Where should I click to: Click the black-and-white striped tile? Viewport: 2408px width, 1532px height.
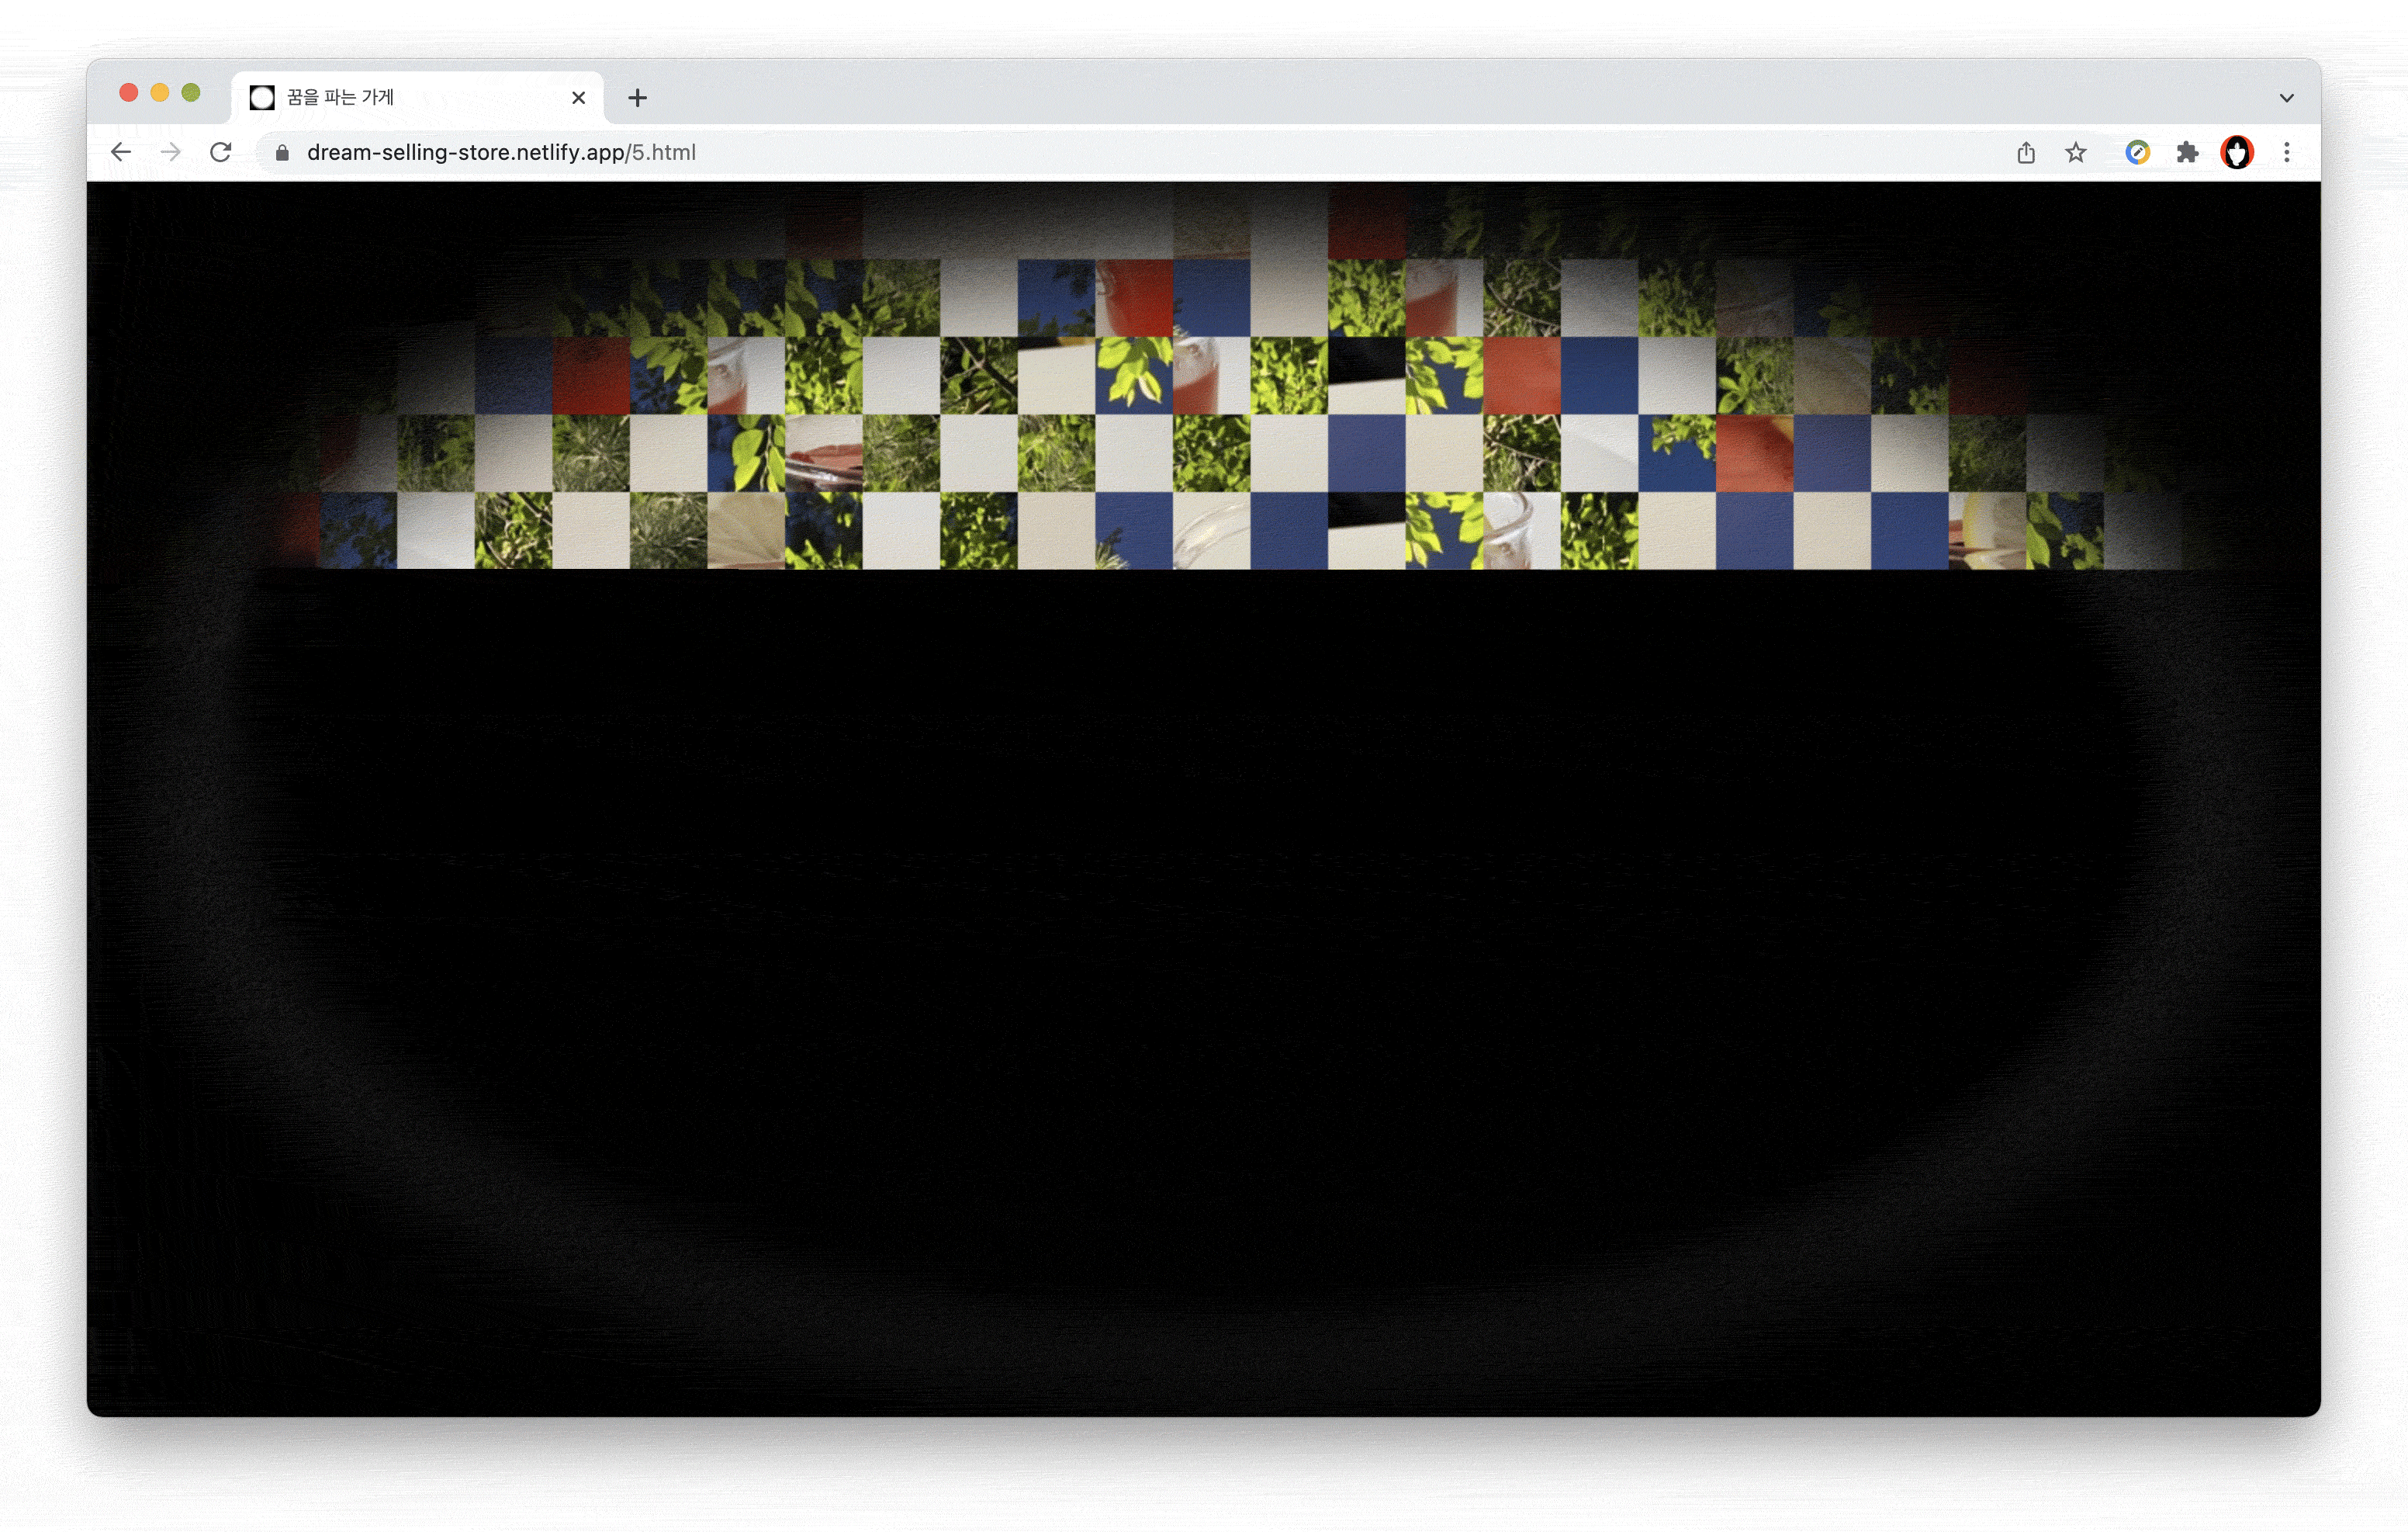tap(1366, 376)
